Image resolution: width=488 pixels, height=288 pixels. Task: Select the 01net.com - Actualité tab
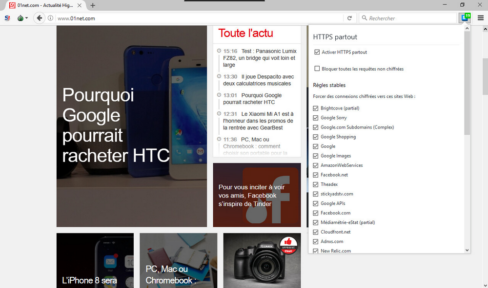pos(45,5)
